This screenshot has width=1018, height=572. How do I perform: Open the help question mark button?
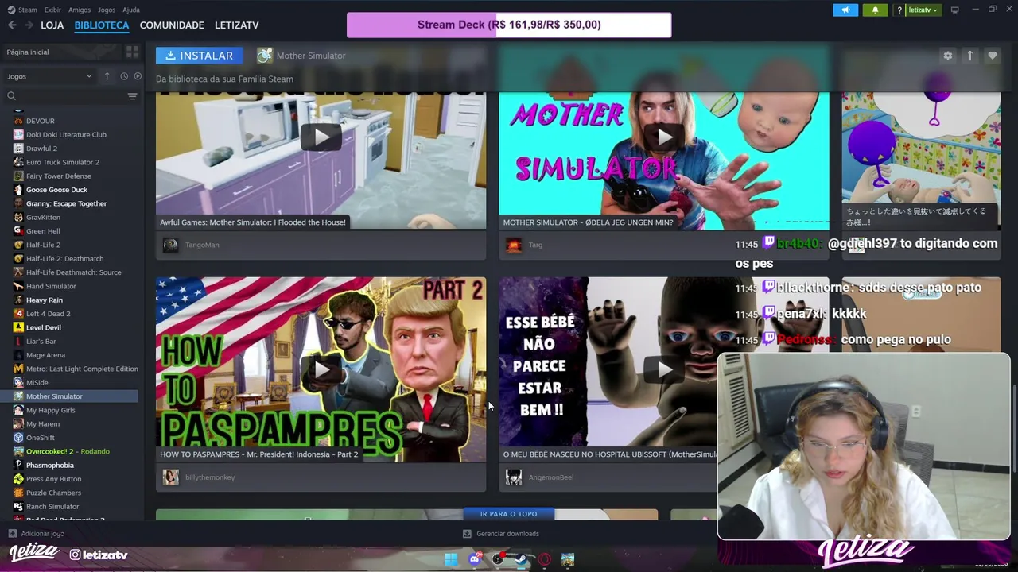tap(899, 10)
